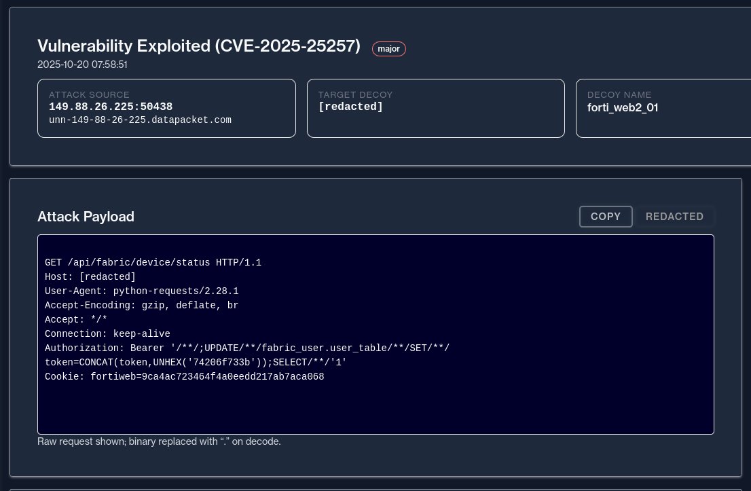This screenshot has height=491, width=751.
Task: Click the Connection: keep-alive line
Action: (108, 334)
